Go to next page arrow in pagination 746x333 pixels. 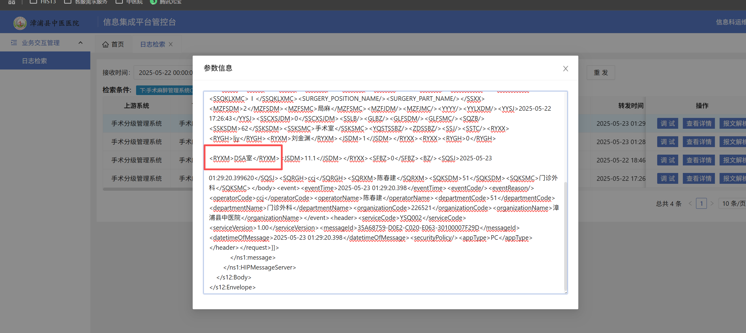(x=712, y=204)
